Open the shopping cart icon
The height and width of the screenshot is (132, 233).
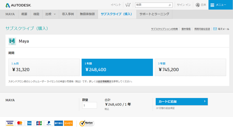(x=128, y=5)
